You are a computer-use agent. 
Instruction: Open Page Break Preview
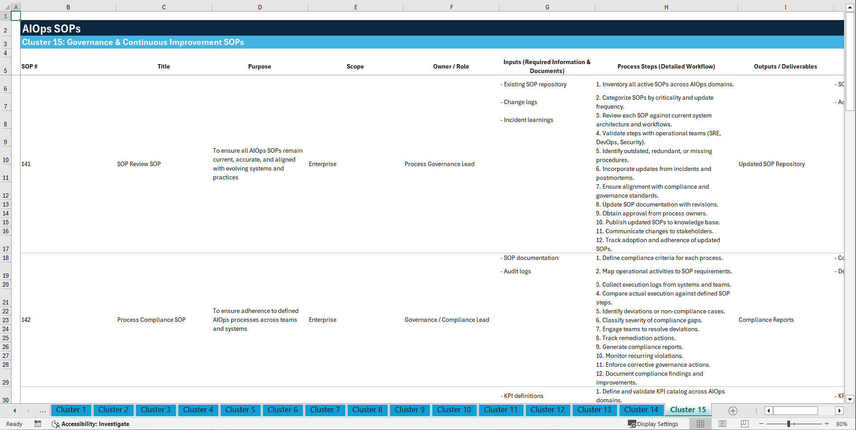coord(743,424)
